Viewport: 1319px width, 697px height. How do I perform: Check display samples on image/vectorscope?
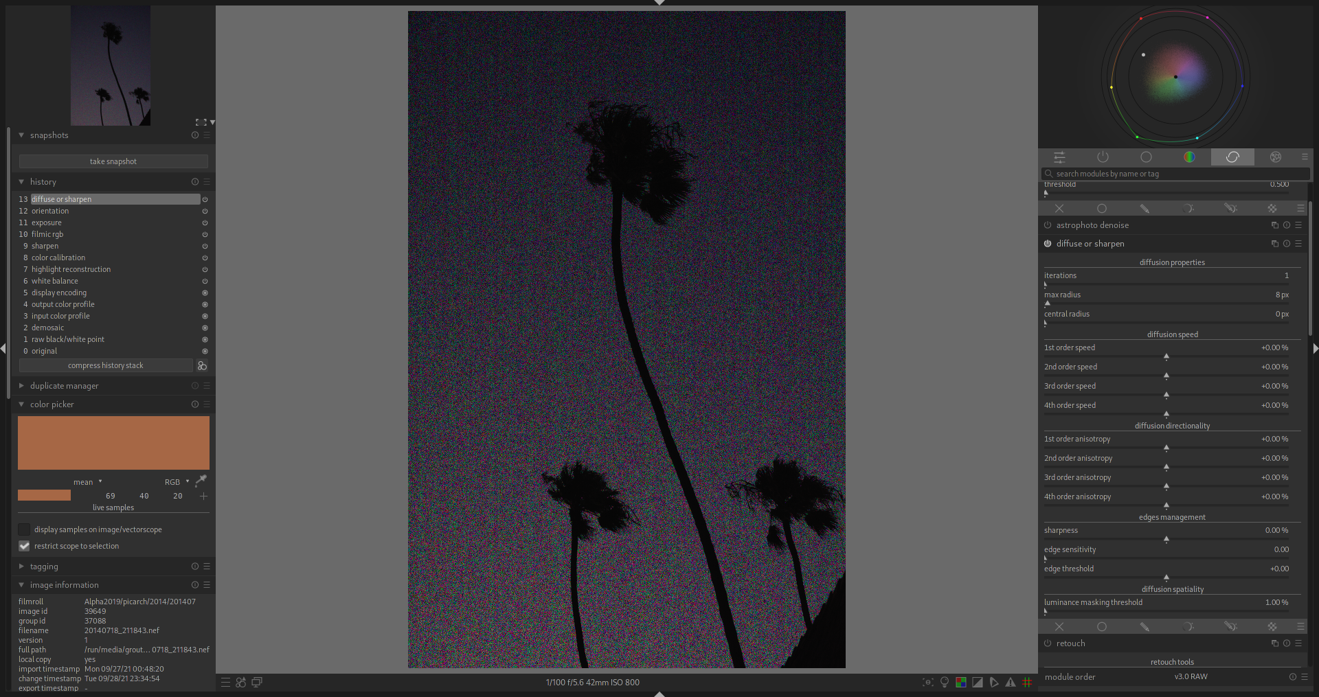tap(24, 529)
